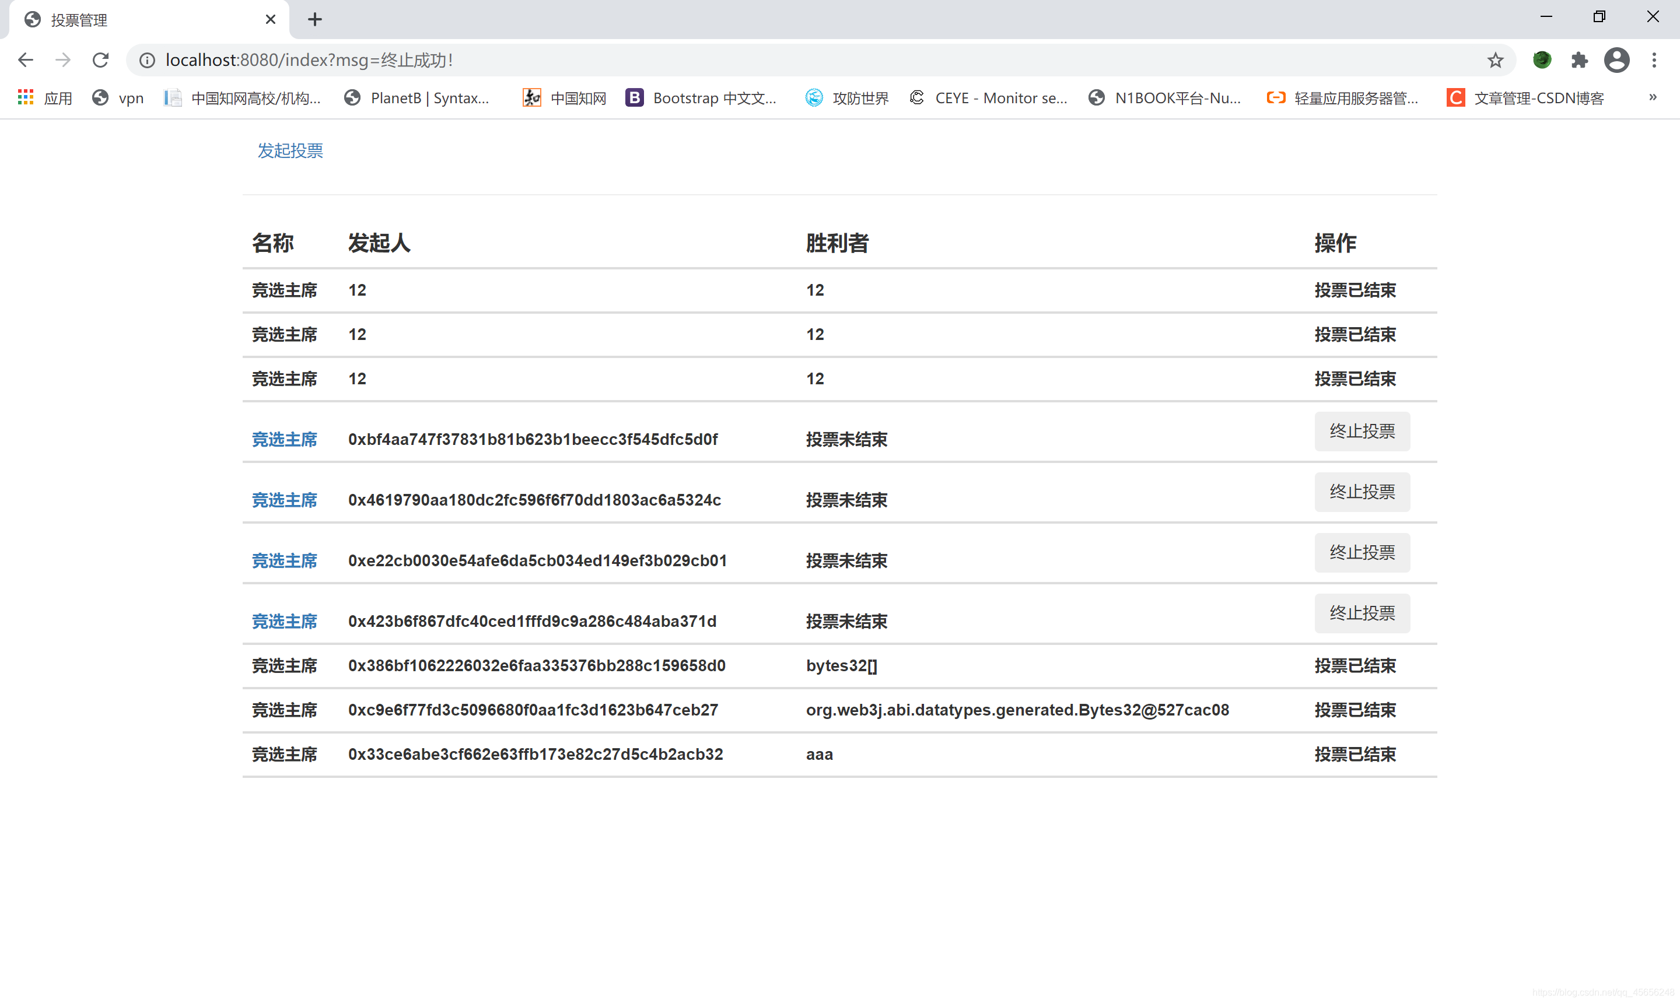Open the extensions puzzle icon
1680x1003 pixels.
click(x=1579, y=60)
